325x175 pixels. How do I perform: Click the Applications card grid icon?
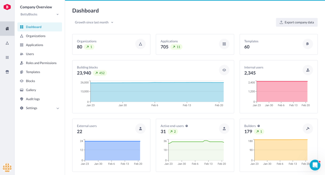(x=224, y=44)
